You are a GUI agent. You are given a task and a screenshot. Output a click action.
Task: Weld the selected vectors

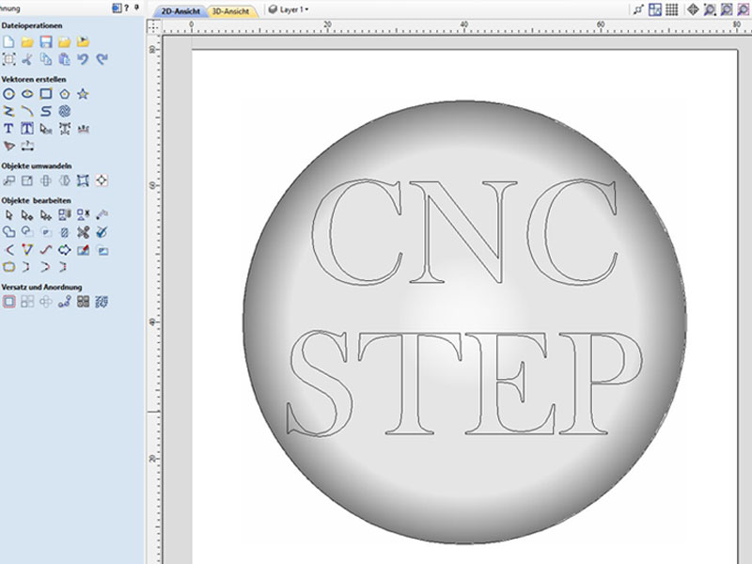coord(8,232)
